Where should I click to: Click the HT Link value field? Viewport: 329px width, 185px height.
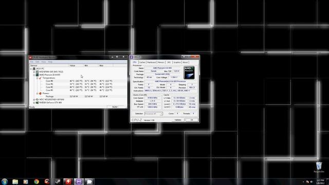point(153,107)
